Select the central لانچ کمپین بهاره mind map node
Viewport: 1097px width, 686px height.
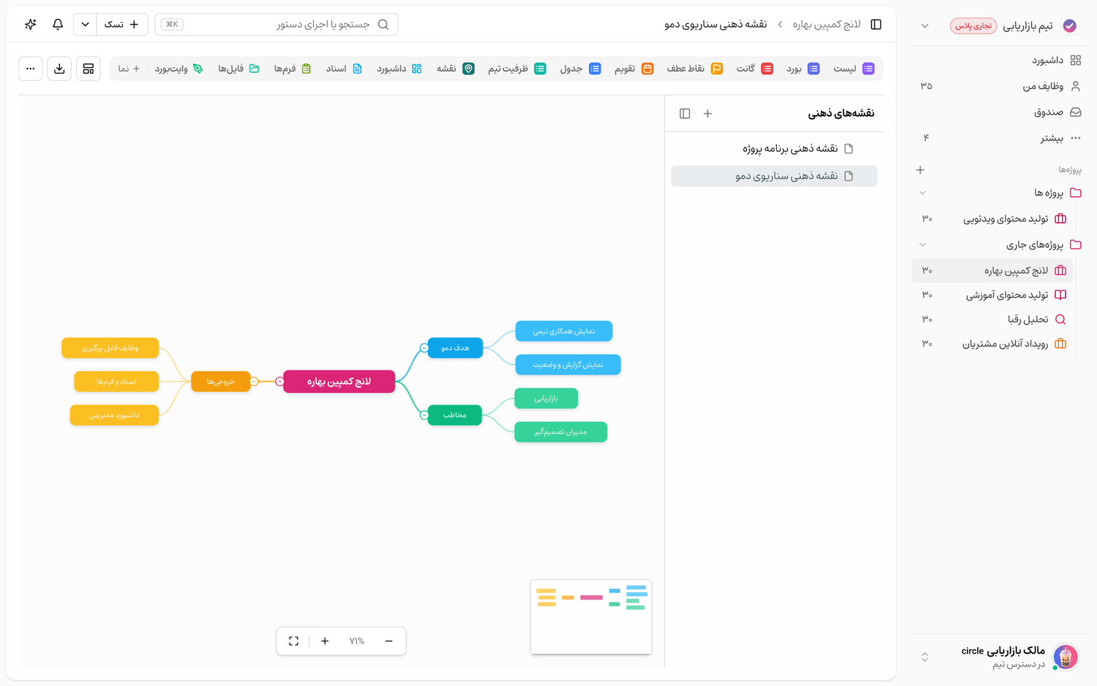pos(339,381)
